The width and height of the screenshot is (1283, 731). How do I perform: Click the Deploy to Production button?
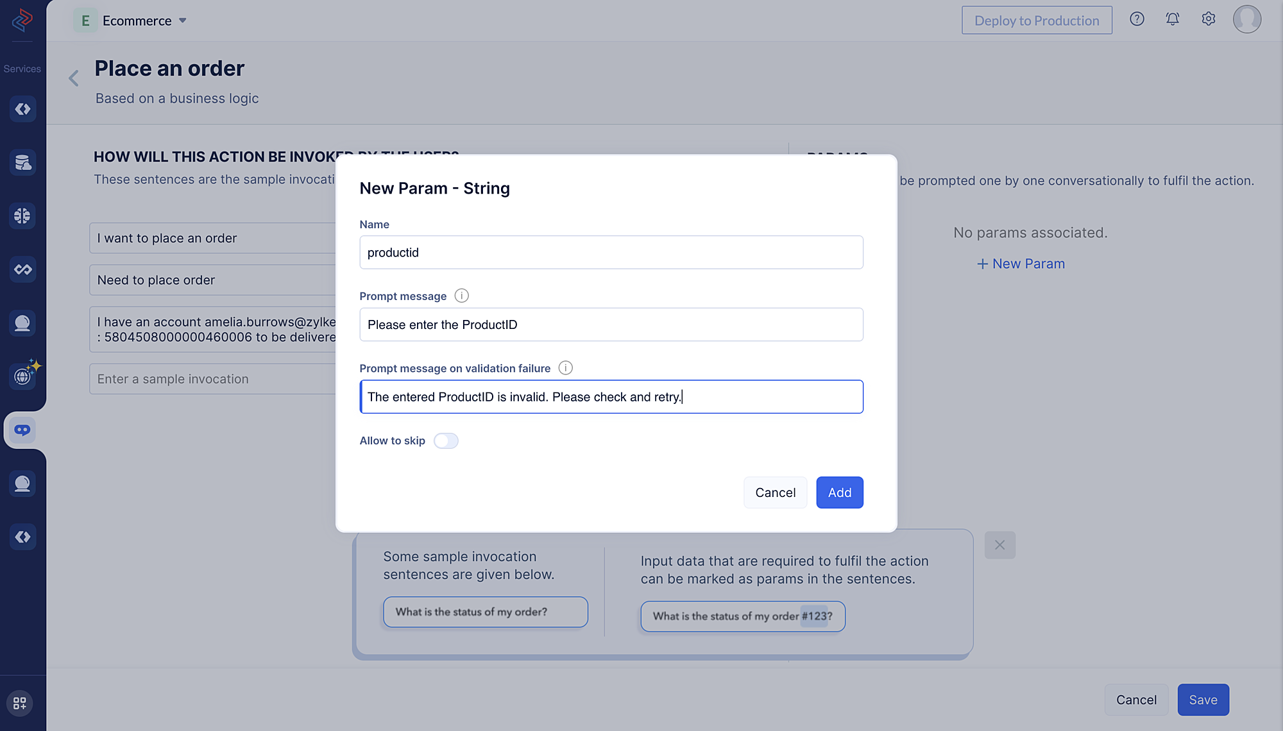coord(1036,21)
